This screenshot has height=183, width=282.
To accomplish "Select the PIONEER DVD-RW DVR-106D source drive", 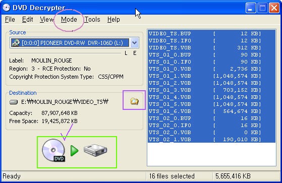I will (x=70, y=43).
